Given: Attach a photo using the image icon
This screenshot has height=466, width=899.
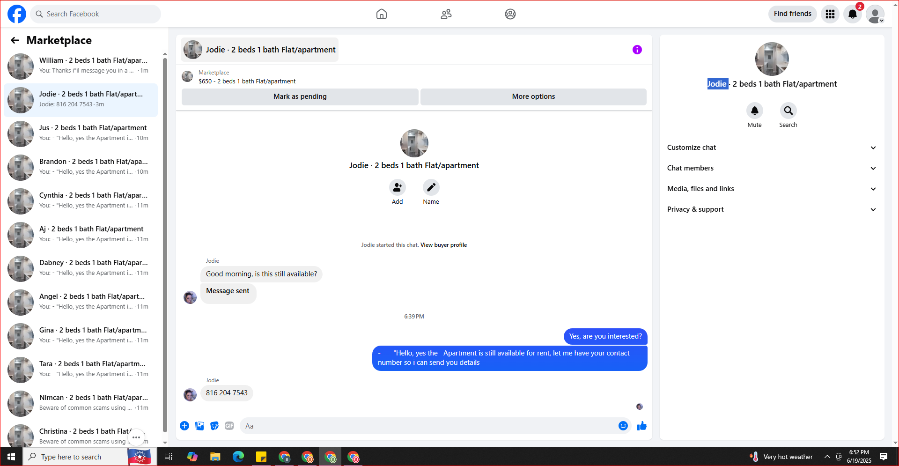Looking at the screenshot, I should [x=199, y=426].
